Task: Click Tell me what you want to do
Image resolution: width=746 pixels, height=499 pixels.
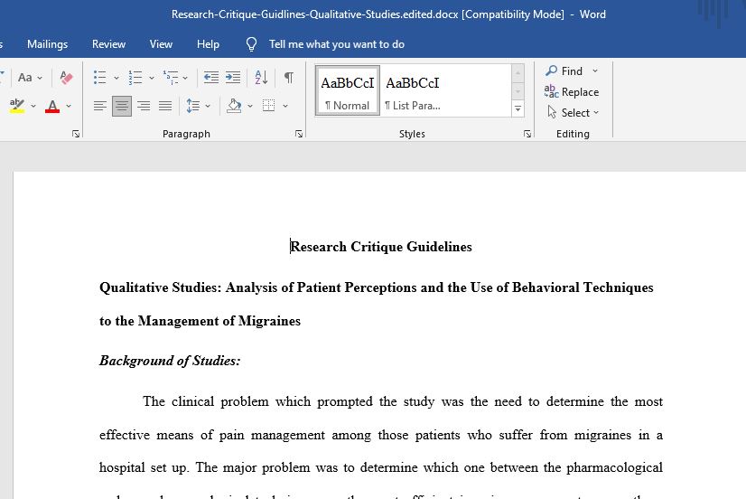Action: click(x=336, y=44)
